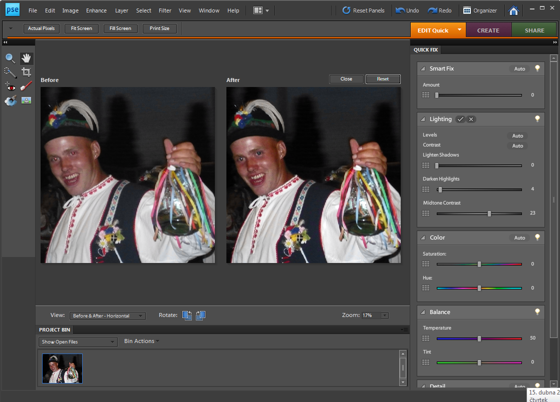Click the Fit Screen button
The width and height of the screenshot is (560, 402).
point(82,28)
